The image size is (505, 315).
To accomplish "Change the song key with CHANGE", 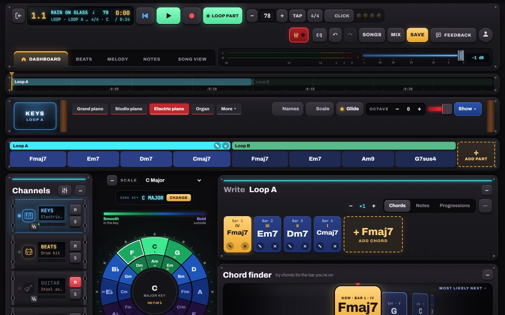I will click(x=179, y=198).
